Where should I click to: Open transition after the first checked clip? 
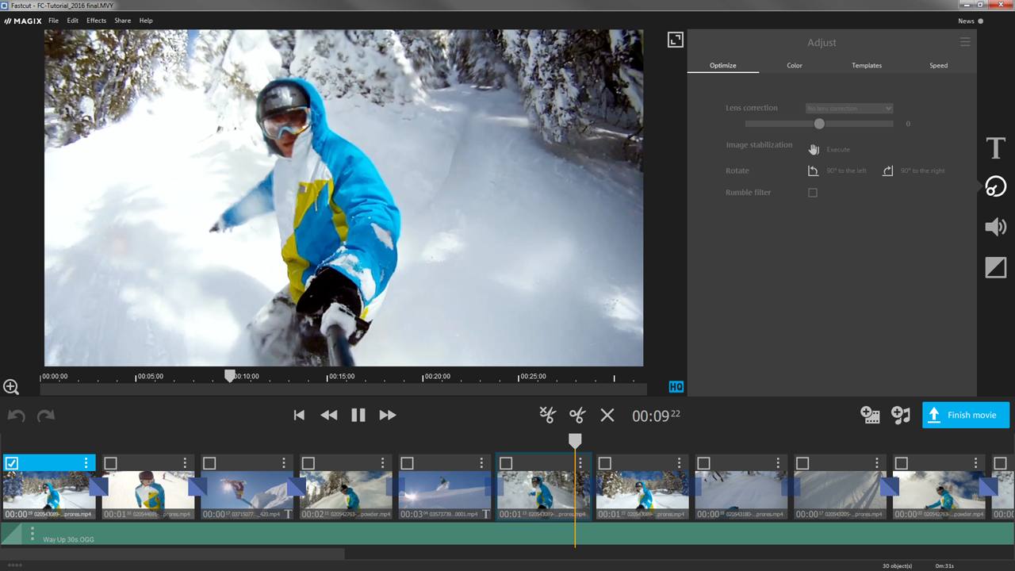pos(98,487)
